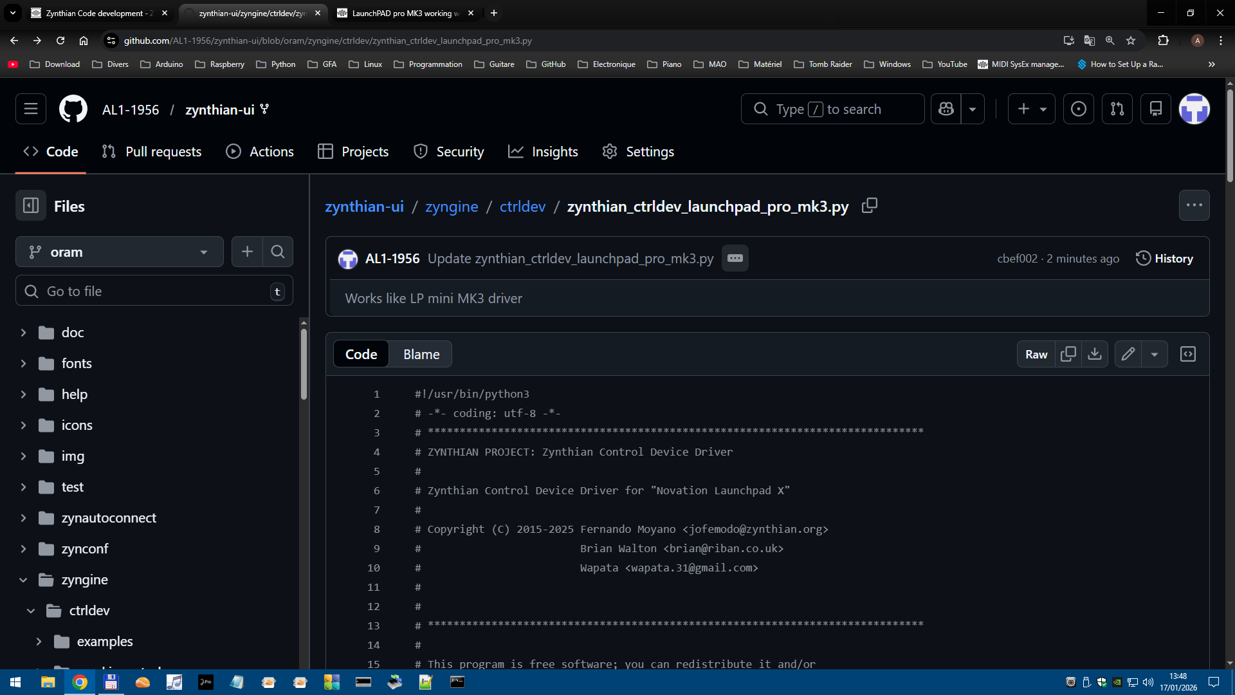
Task: Click the Raw button
Action: coord(1036,354)
